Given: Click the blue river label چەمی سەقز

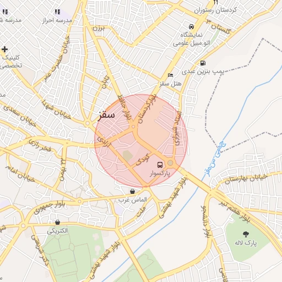Looking at the screenshot, I should coord(215,159).
